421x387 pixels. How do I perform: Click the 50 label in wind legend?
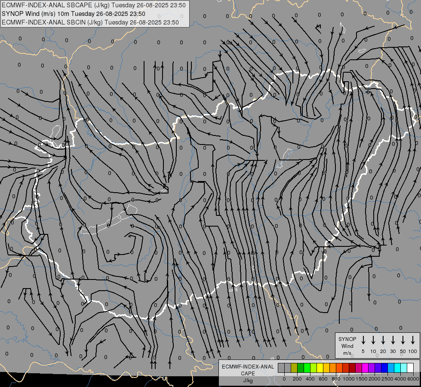point(403,351)
